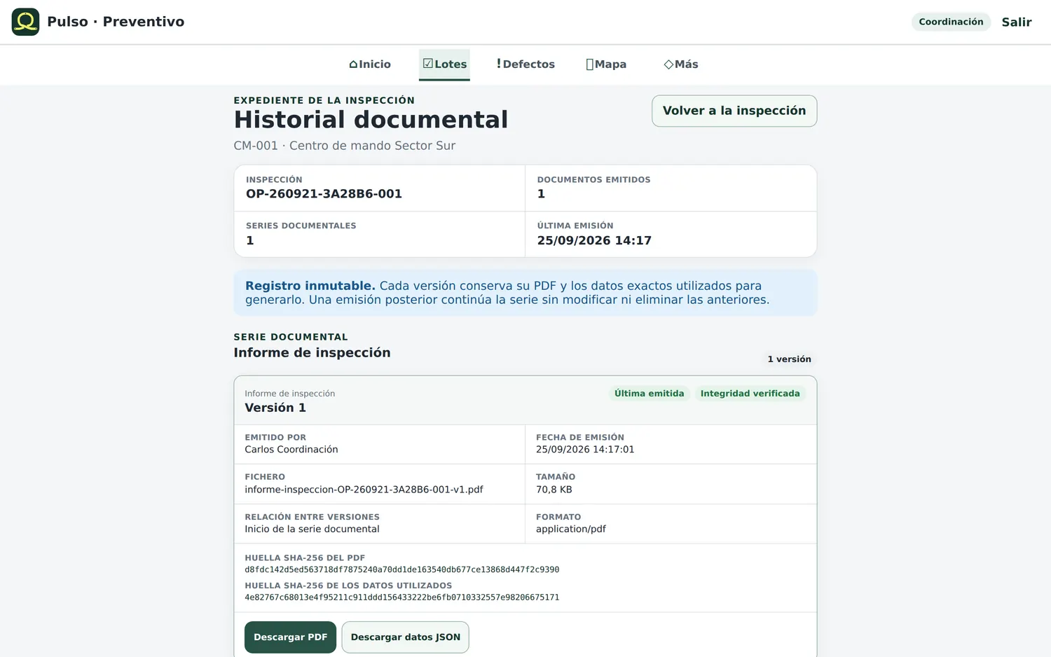
Task: Select última emisión value 25/09/2026 14:17
Action: click(594, 240)
